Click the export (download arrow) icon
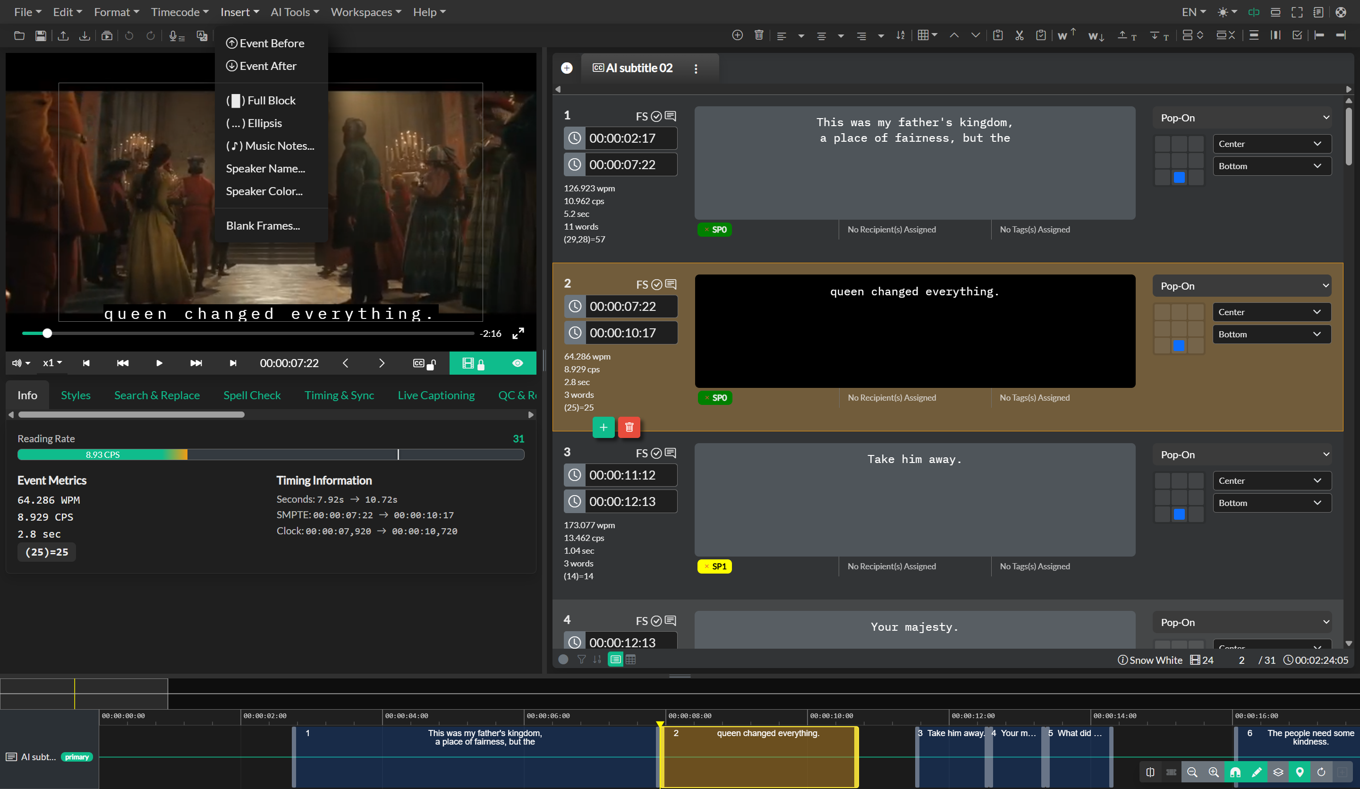 85,35
